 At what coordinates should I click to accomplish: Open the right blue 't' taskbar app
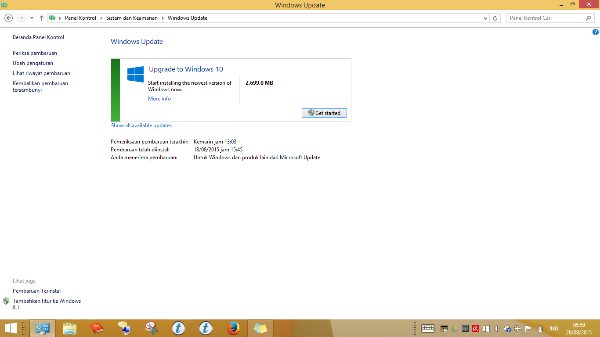tap(206, 328)
